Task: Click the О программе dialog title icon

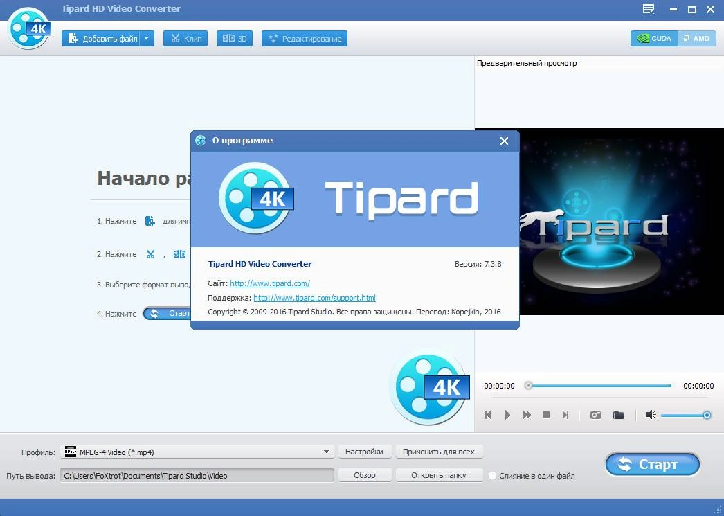Action: point(201,141)
